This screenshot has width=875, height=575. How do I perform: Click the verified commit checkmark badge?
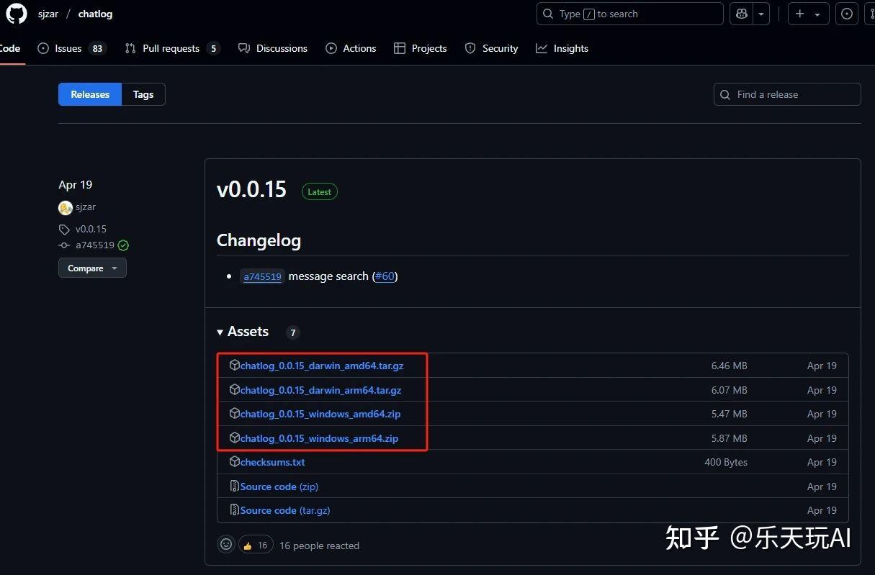122,245
